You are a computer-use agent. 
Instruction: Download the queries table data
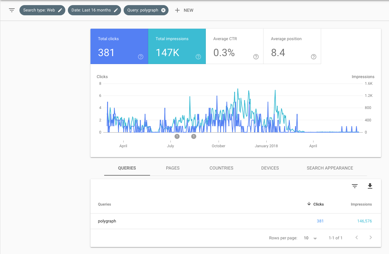tap(370, 186)
